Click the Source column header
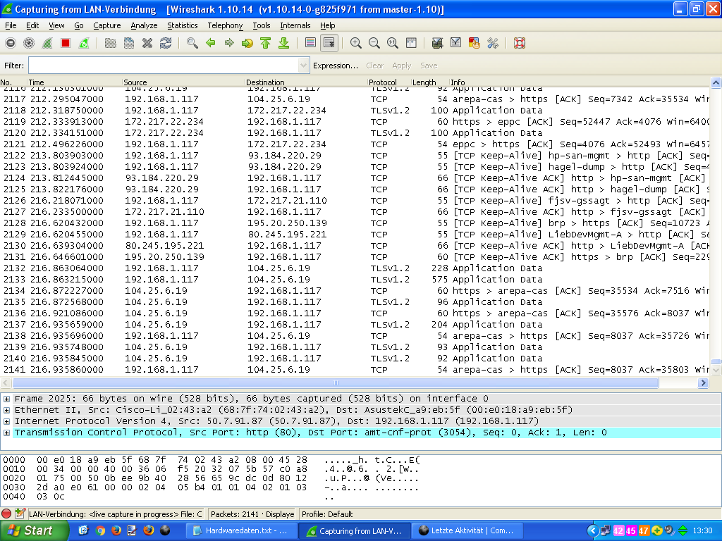 point(183,82)
